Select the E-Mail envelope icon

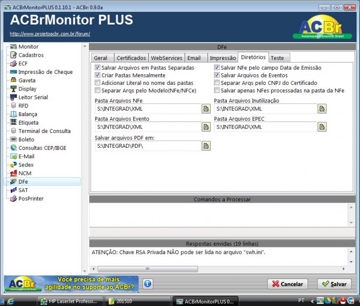click(x=14, y=156)
